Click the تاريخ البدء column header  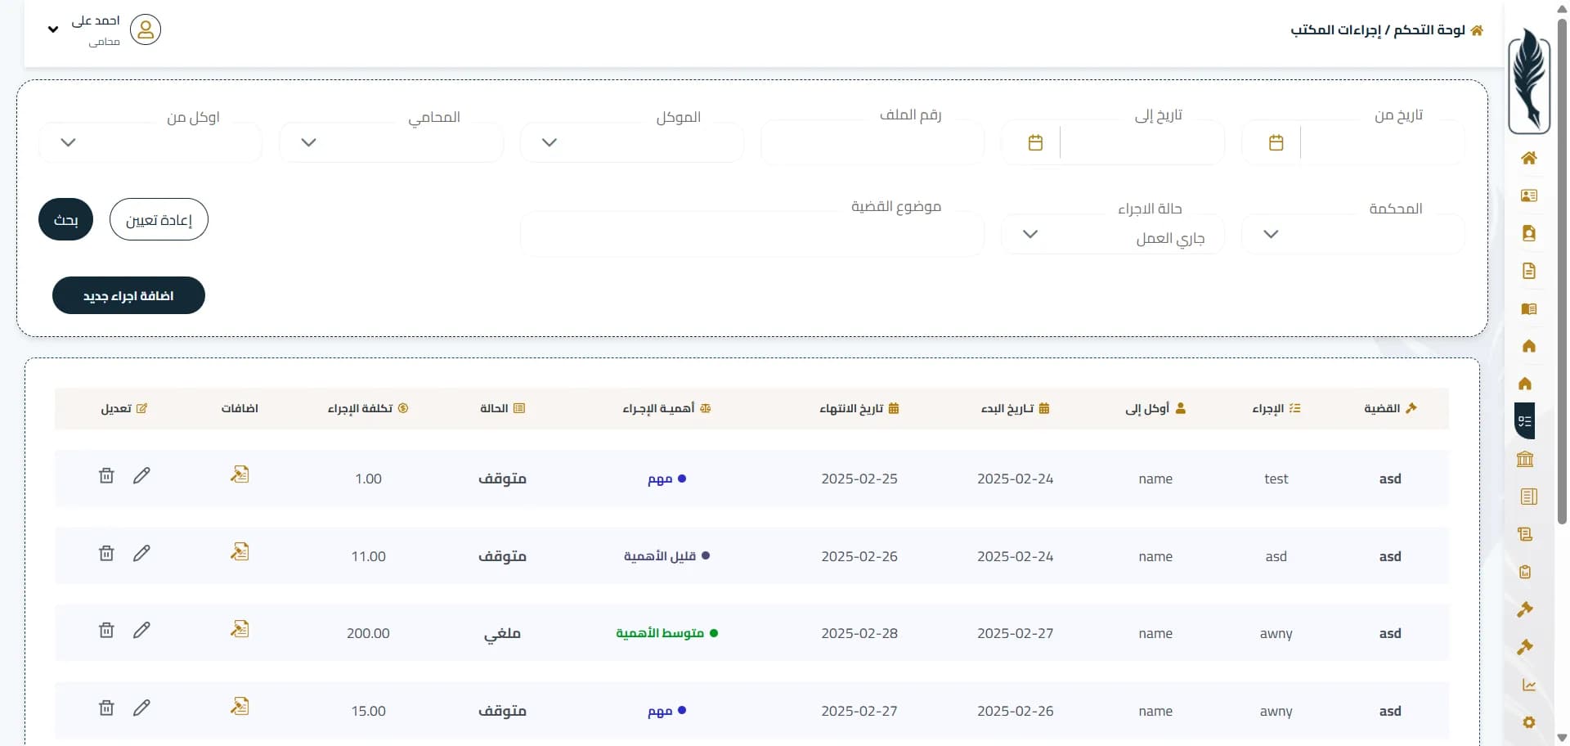[x=1016, y=408]
